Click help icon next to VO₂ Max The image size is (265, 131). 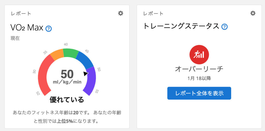click(x=49, y=28)
